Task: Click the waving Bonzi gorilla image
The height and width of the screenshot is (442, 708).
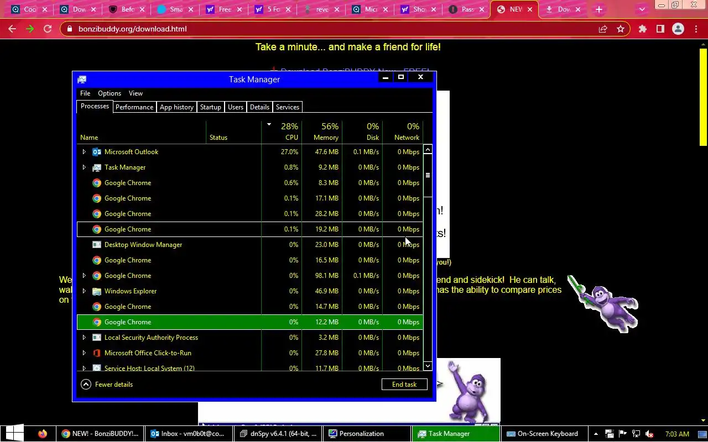Action: point(468,391)
